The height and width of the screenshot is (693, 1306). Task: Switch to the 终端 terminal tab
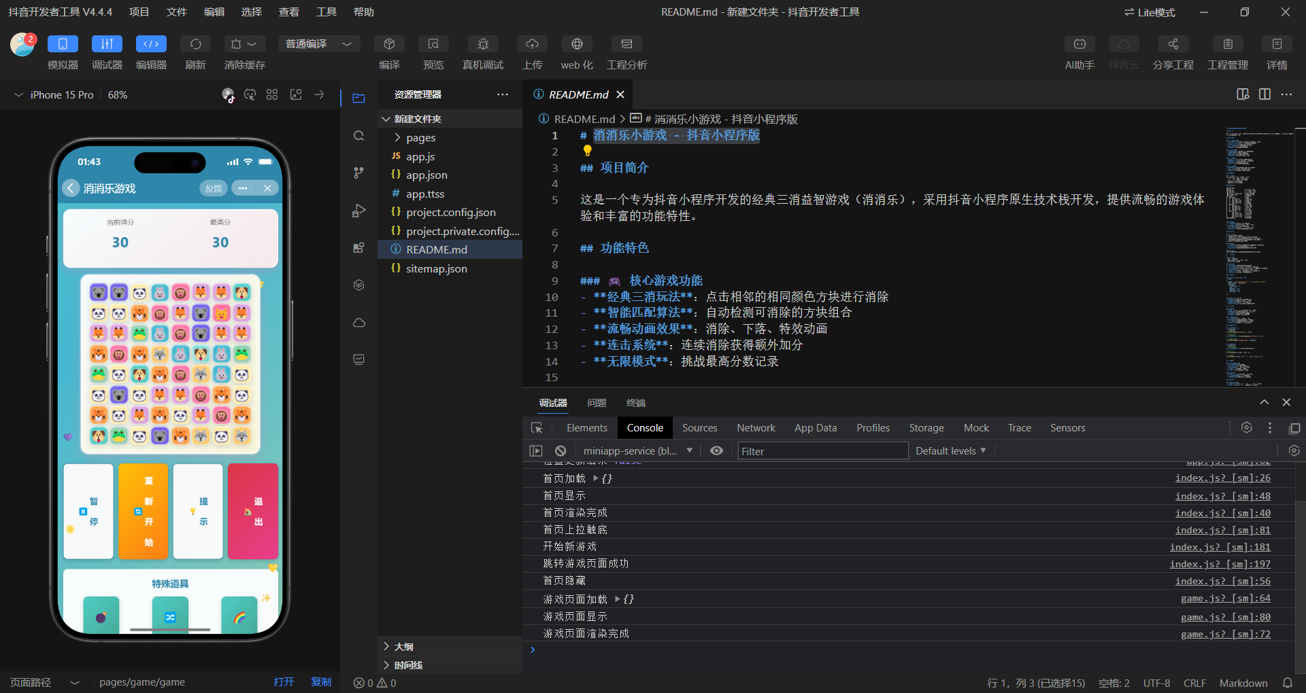(636, 404)
